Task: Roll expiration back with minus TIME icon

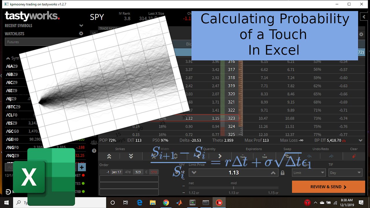Action: [x=243, y=156]
